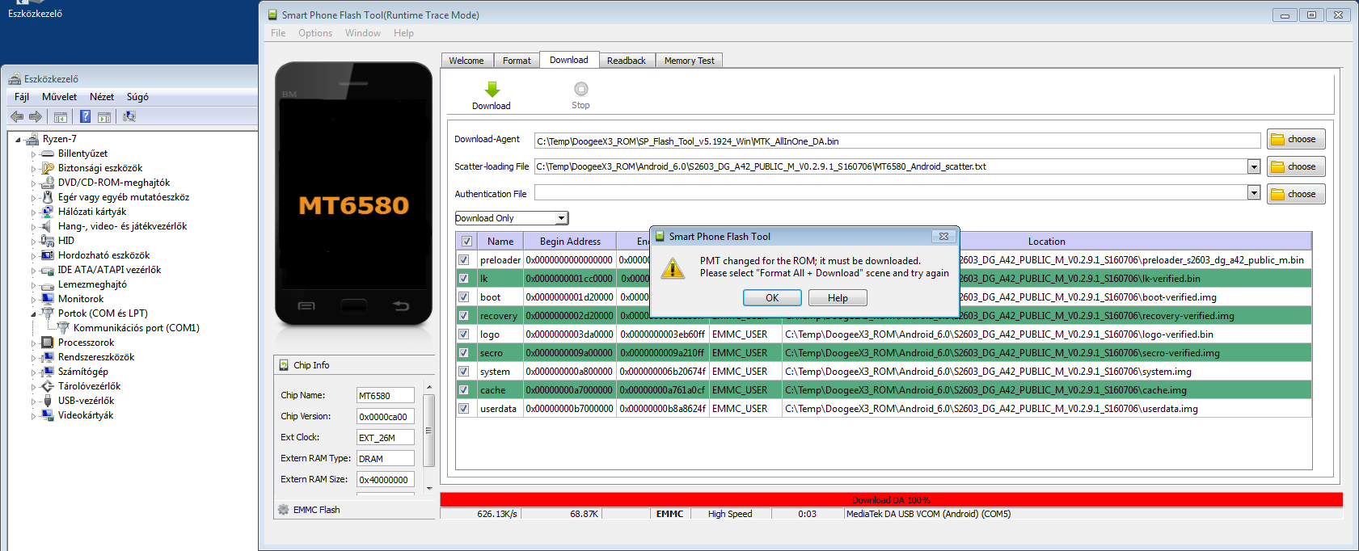Click Help in the PMT warning dialog
The width and height of the screenshot is (1359, 551).
tap(838, 298)
